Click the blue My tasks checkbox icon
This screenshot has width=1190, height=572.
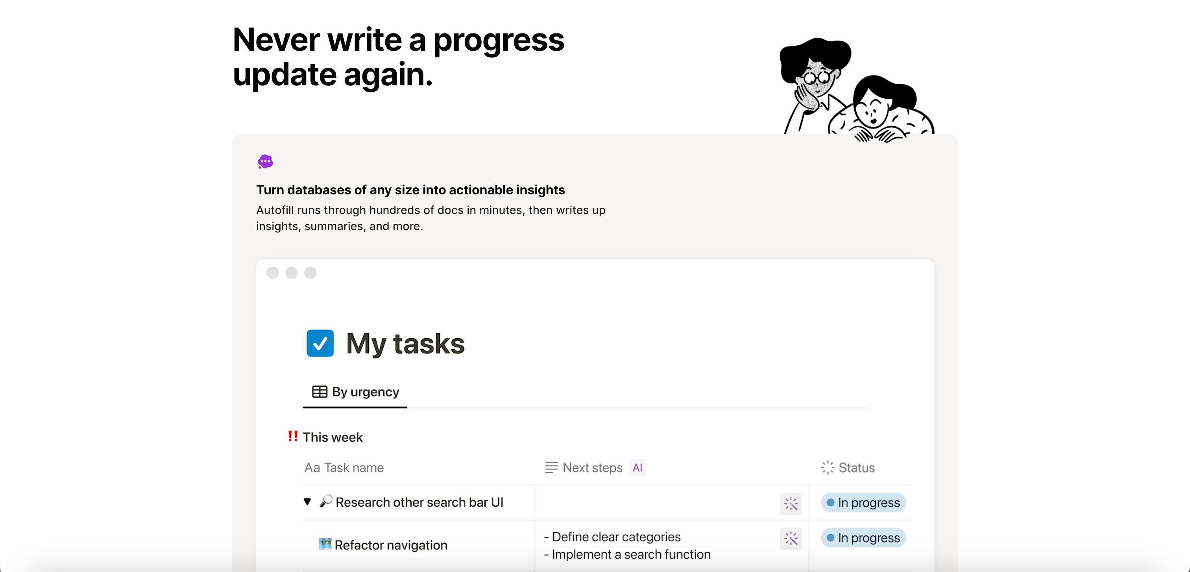pos(320,343)
